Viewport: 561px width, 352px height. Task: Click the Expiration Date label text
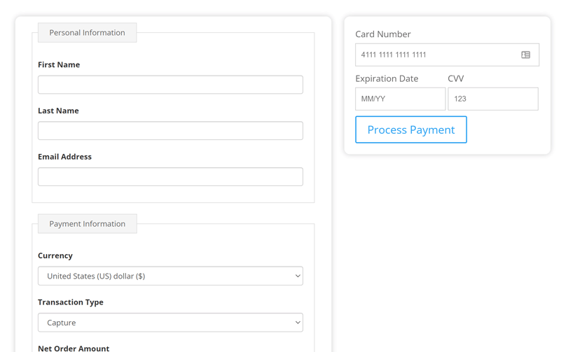coord(387,78)
